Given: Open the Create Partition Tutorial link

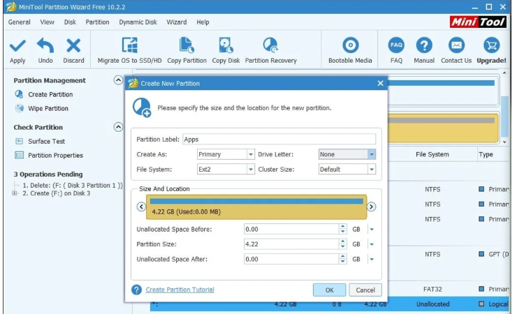Looking at the screenshot, I should point(180,290).
